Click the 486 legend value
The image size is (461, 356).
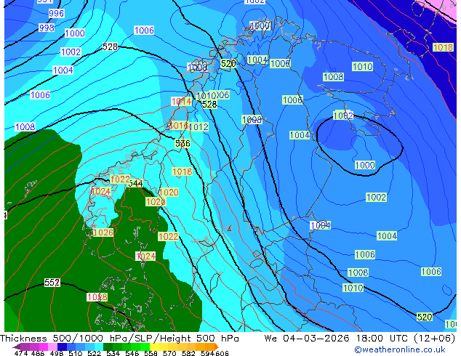[38, 353]
